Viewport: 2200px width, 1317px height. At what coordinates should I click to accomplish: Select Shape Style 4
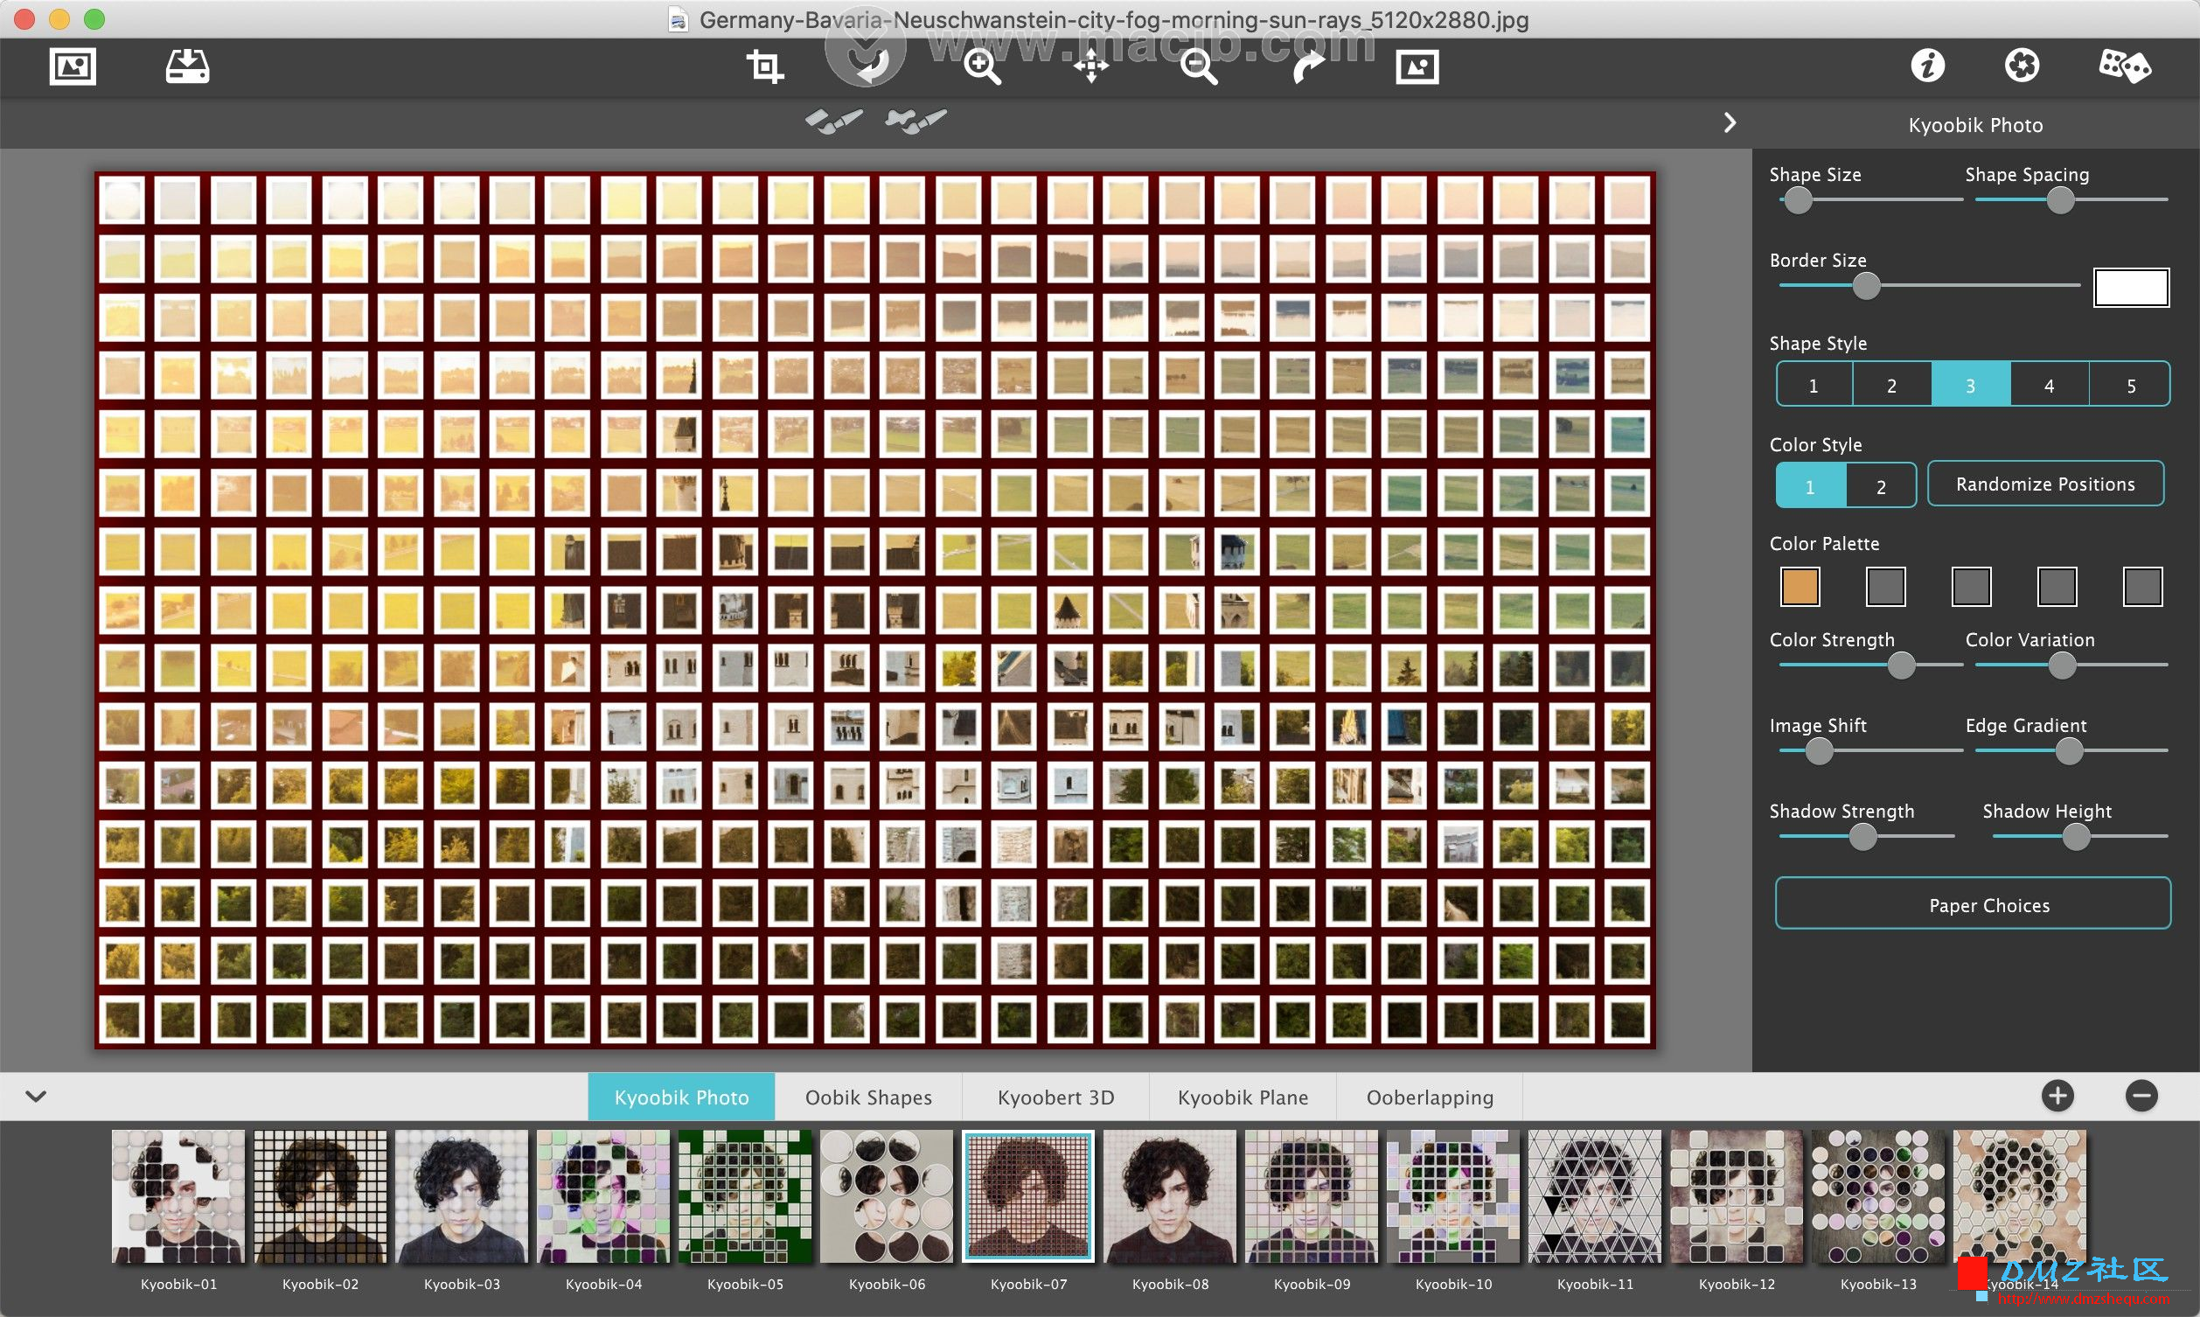click(2050, 385)
